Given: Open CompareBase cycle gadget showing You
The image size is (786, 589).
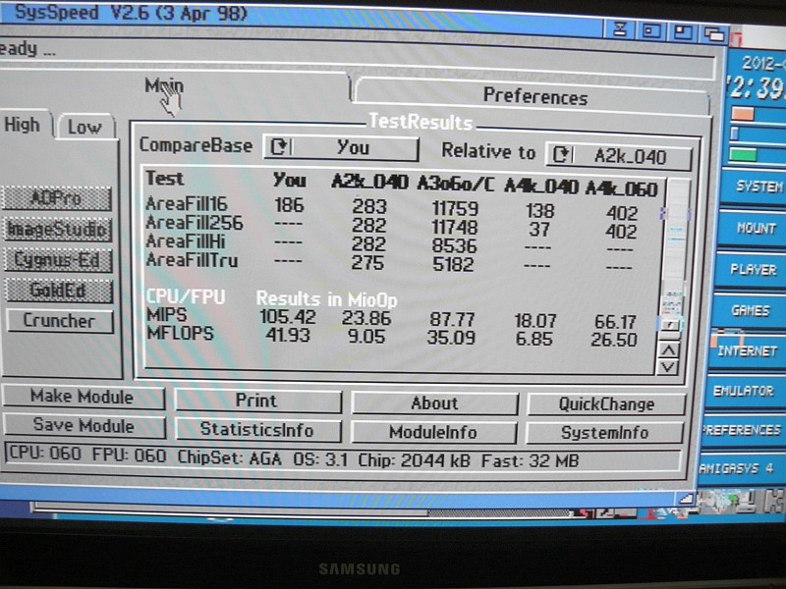Looking at the screenshot, I should click(341, 148).
